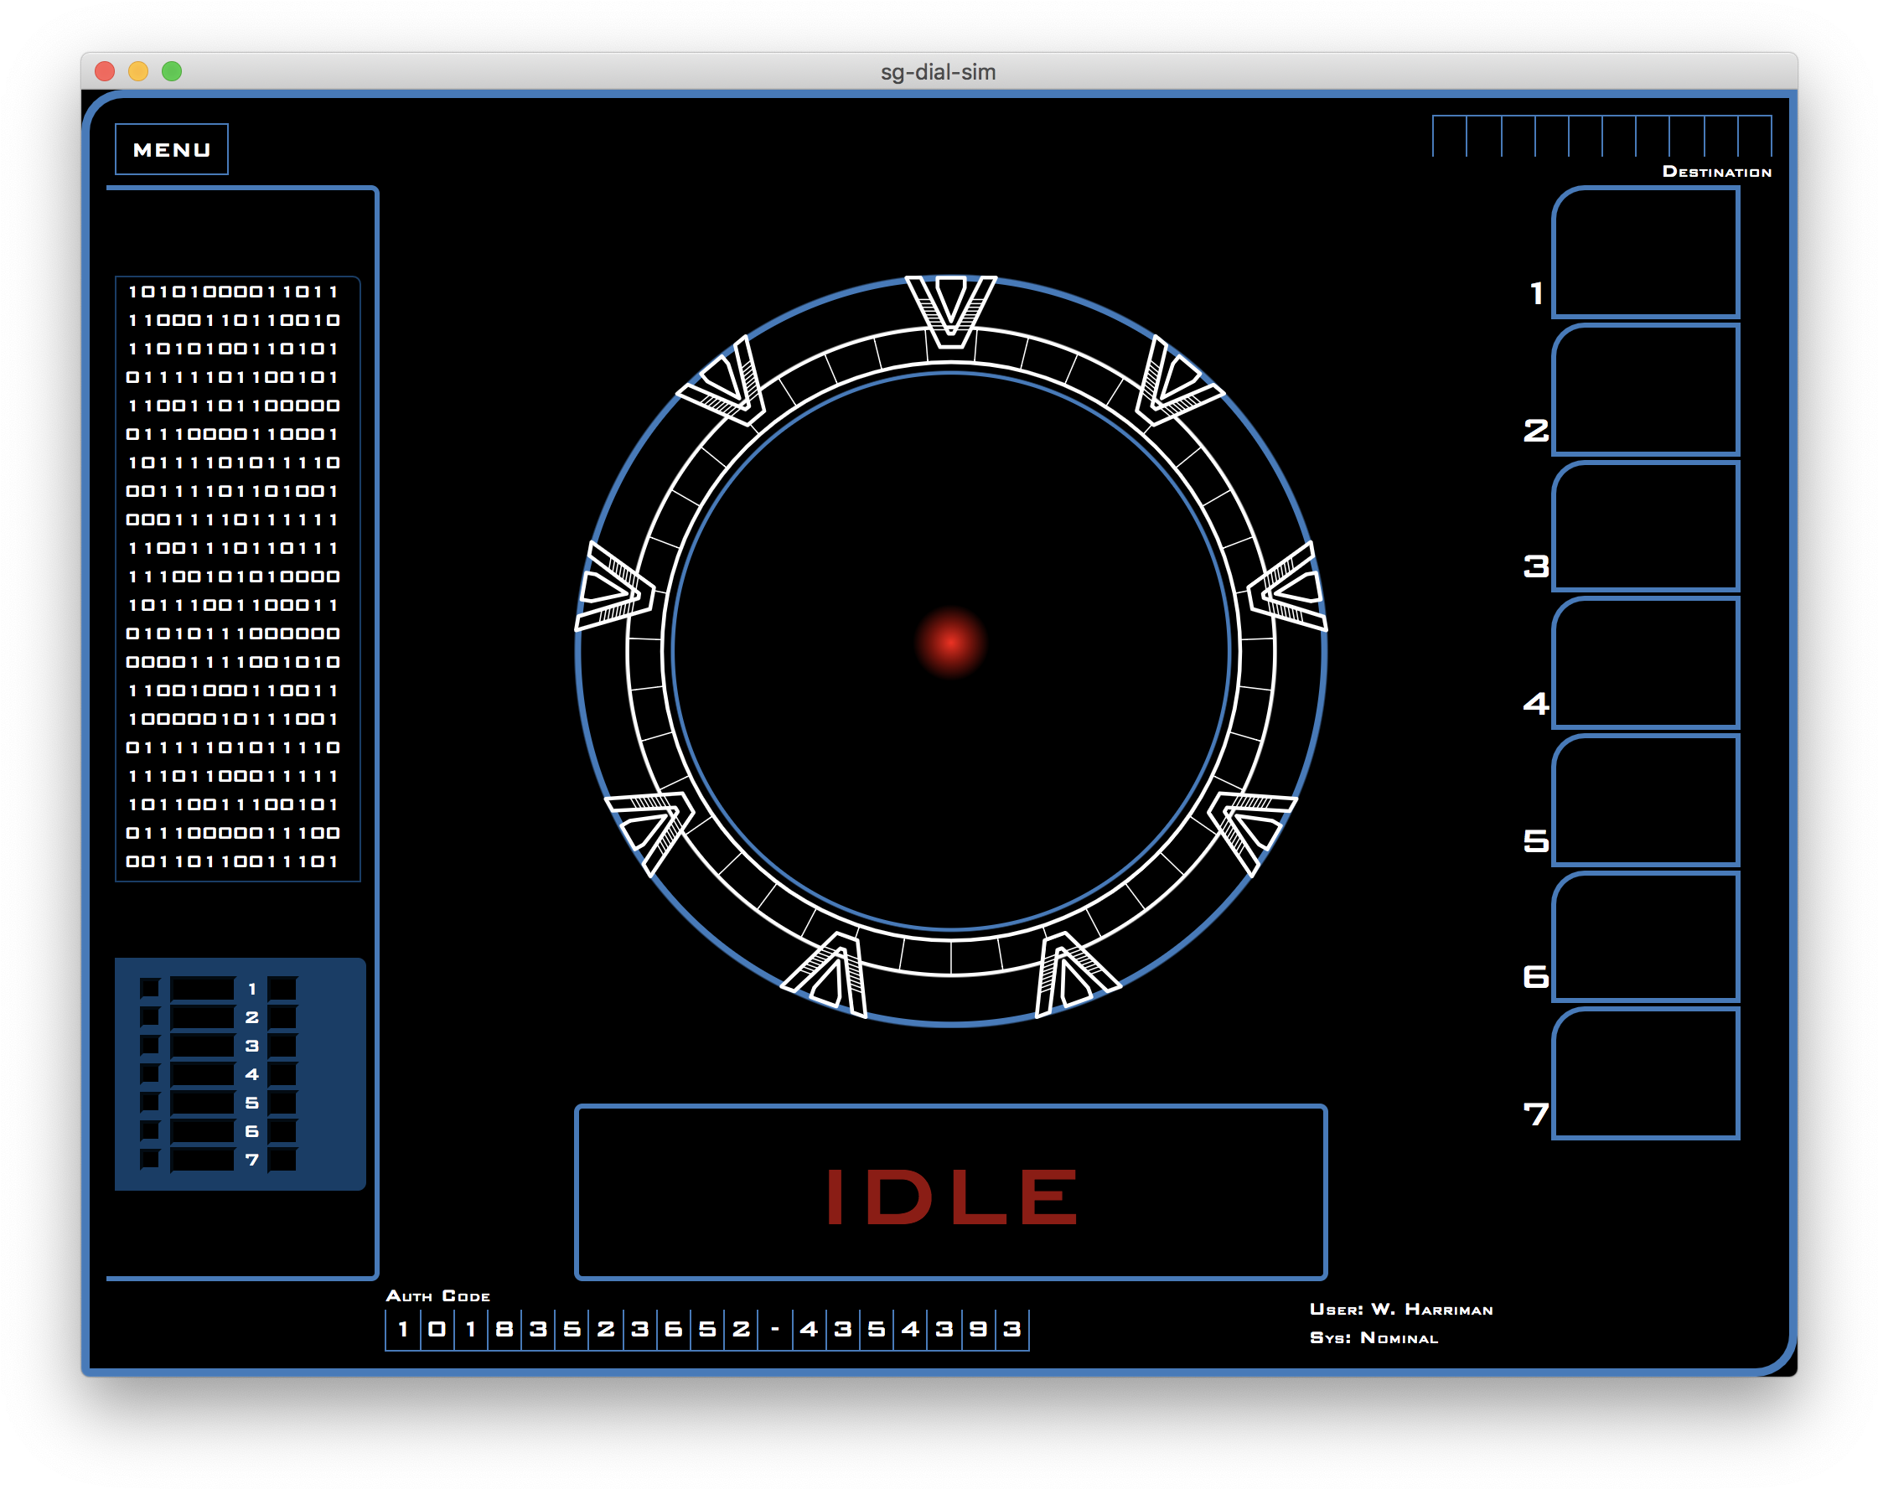The height and width of the screenshot is (1489, 1878).
Task: Click slot number 1 label beside destination
Action: (1537, 293)
